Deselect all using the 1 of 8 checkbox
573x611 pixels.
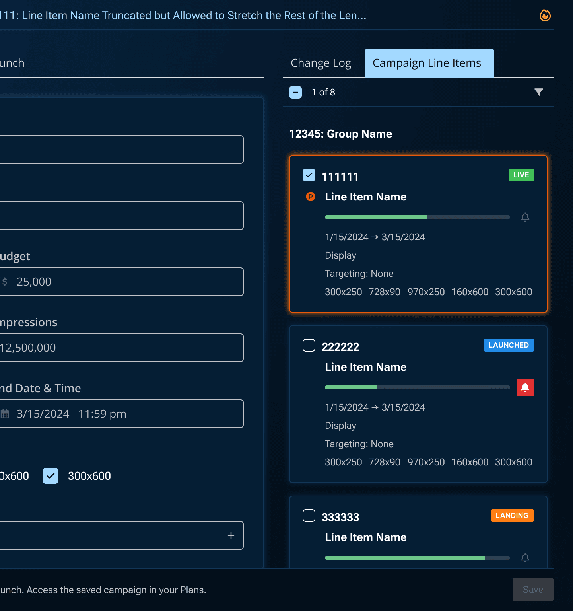295,92
